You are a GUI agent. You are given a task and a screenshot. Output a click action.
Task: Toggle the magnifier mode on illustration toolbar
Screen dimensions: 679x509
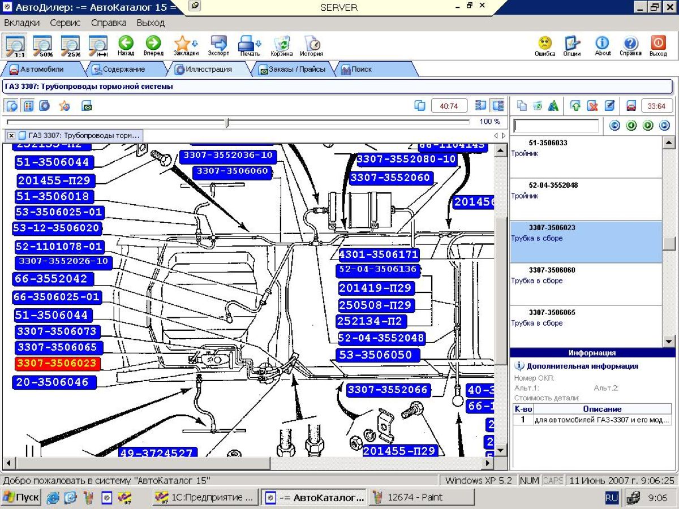(x=12, y=106)
